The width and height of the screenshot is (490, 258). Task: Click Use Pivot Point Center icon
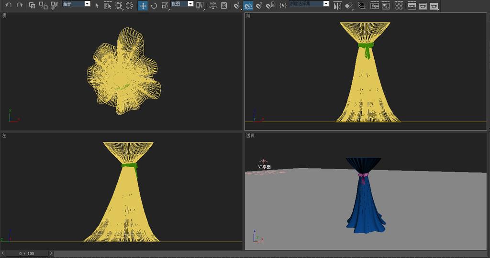(x=200, y=6)
